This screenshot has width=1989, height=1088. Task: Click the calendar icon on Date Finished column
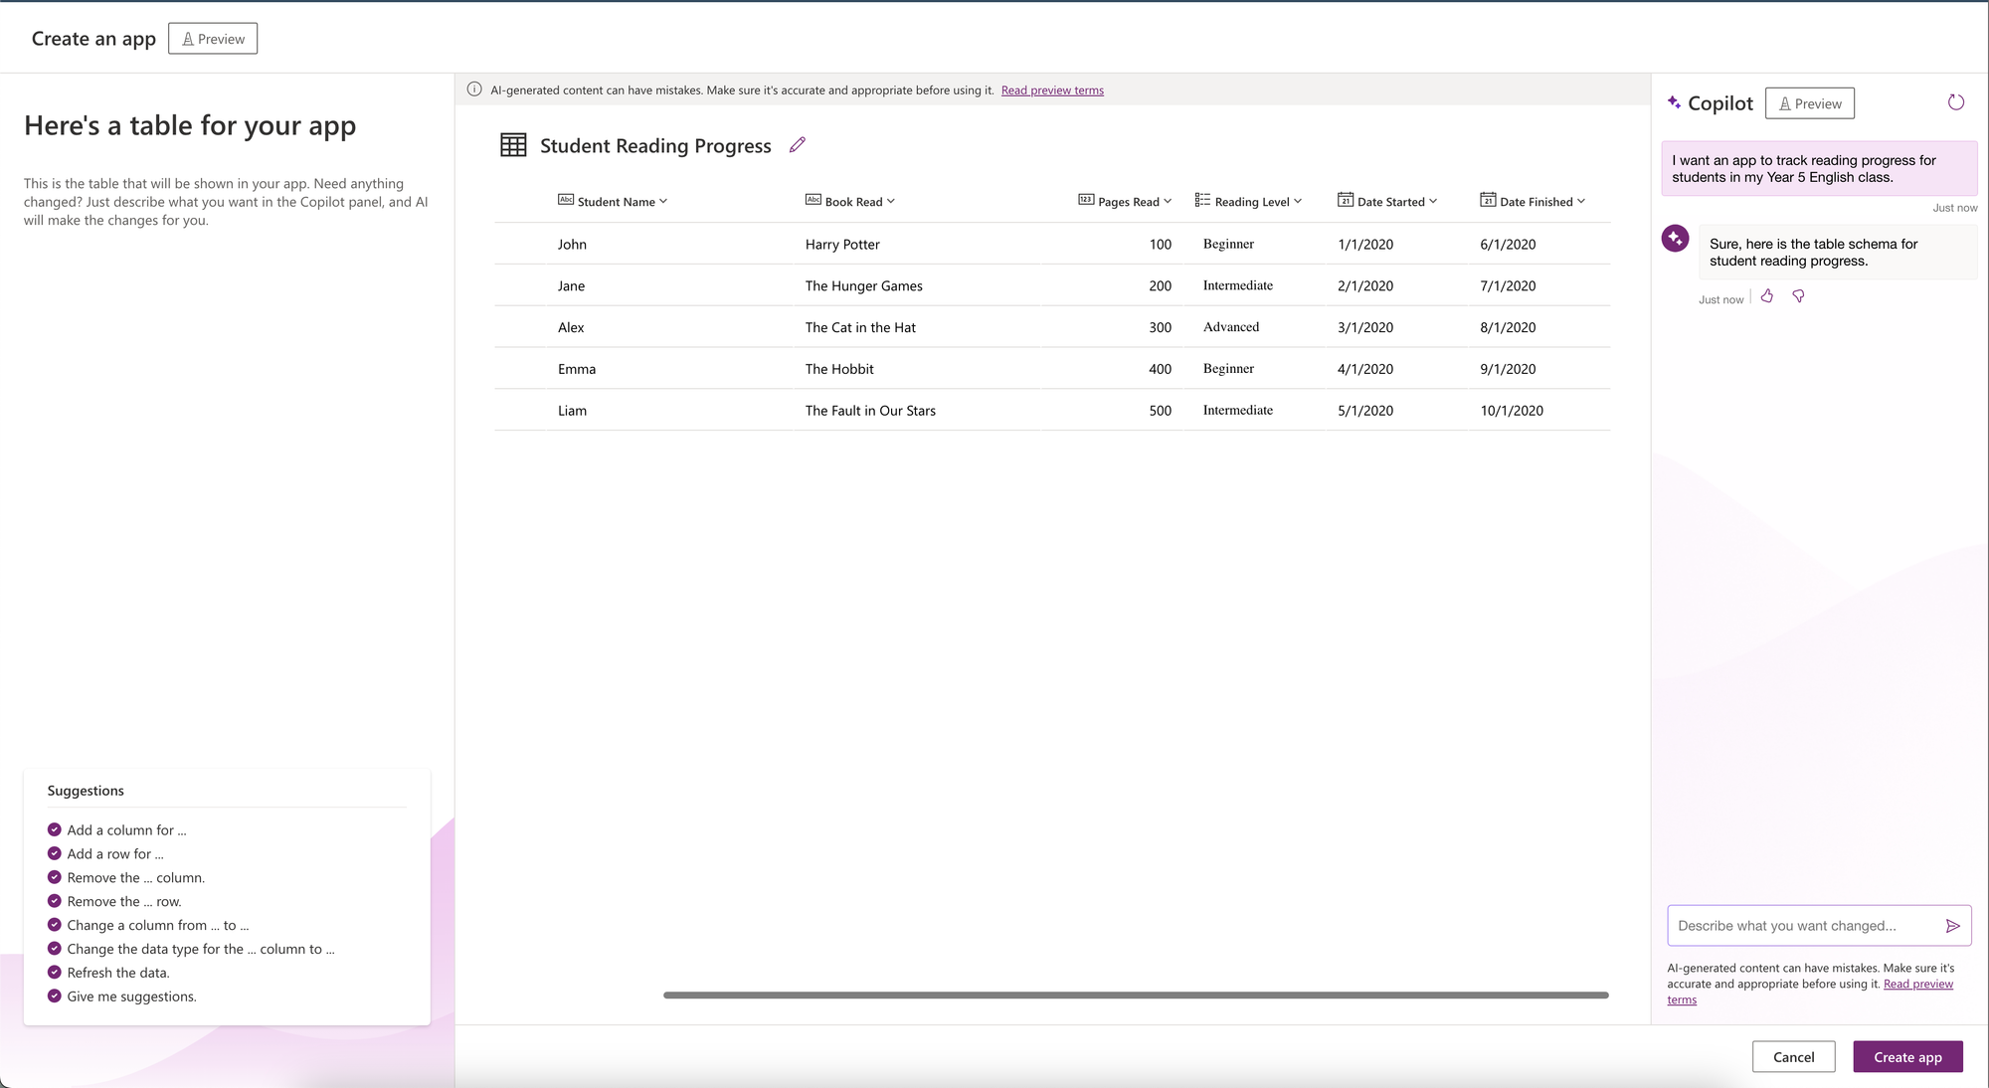coord(1488,200)
